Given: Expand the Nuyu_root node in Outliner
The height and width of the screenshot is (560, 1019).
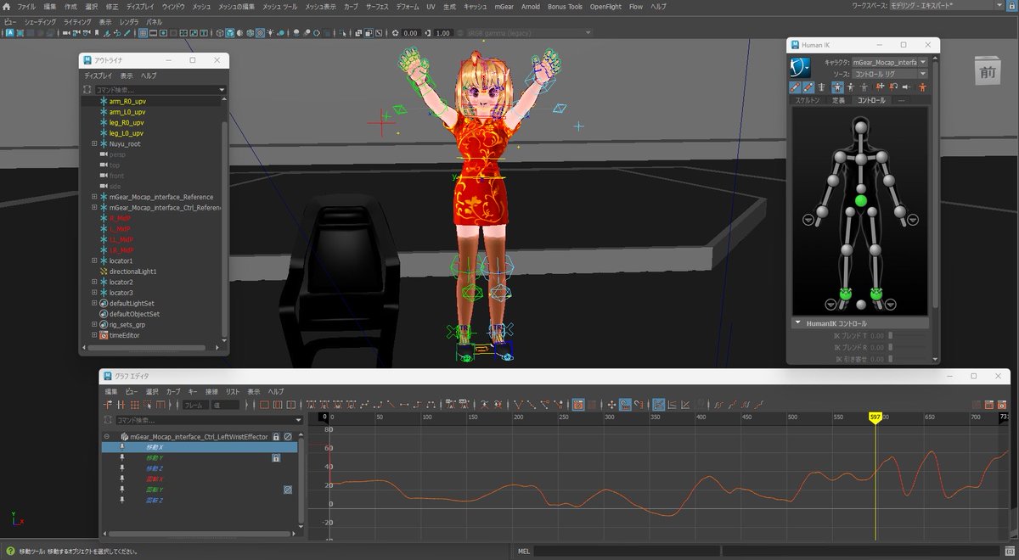Looking at the screenshot, I should [94, 143].
